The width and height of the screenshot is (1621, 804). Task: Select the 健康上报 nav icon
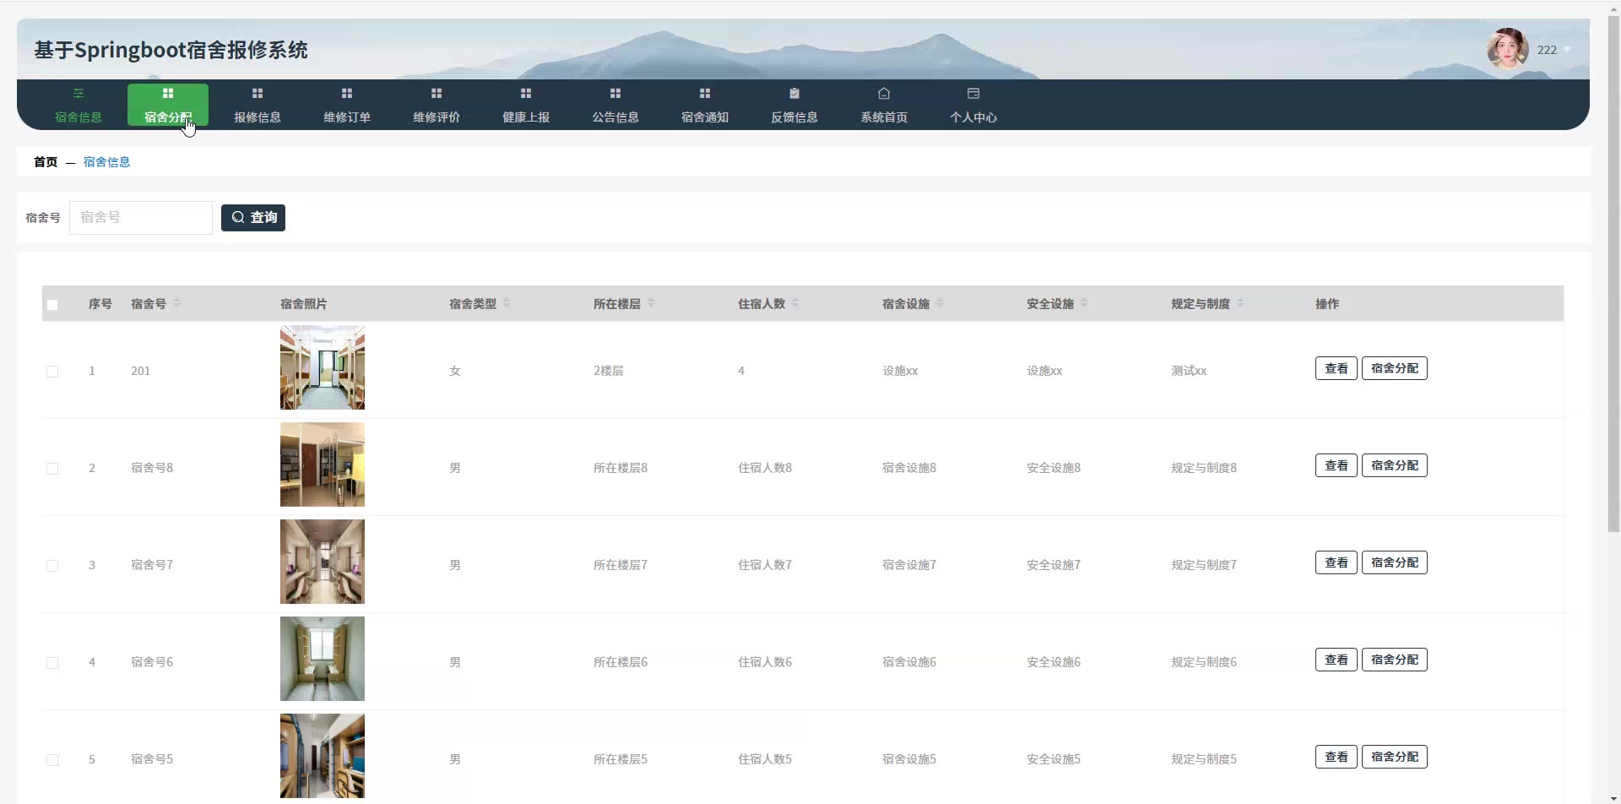pos(526,93)
